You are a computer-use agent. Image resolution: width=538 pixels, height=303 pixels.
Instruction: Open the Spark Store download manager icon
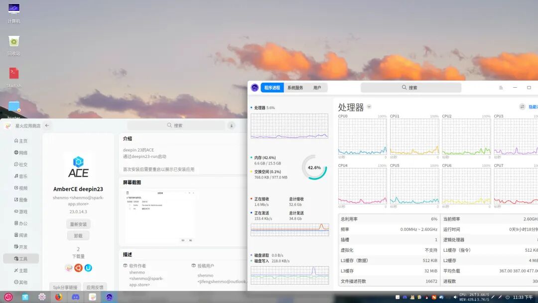tap(232, 126)
